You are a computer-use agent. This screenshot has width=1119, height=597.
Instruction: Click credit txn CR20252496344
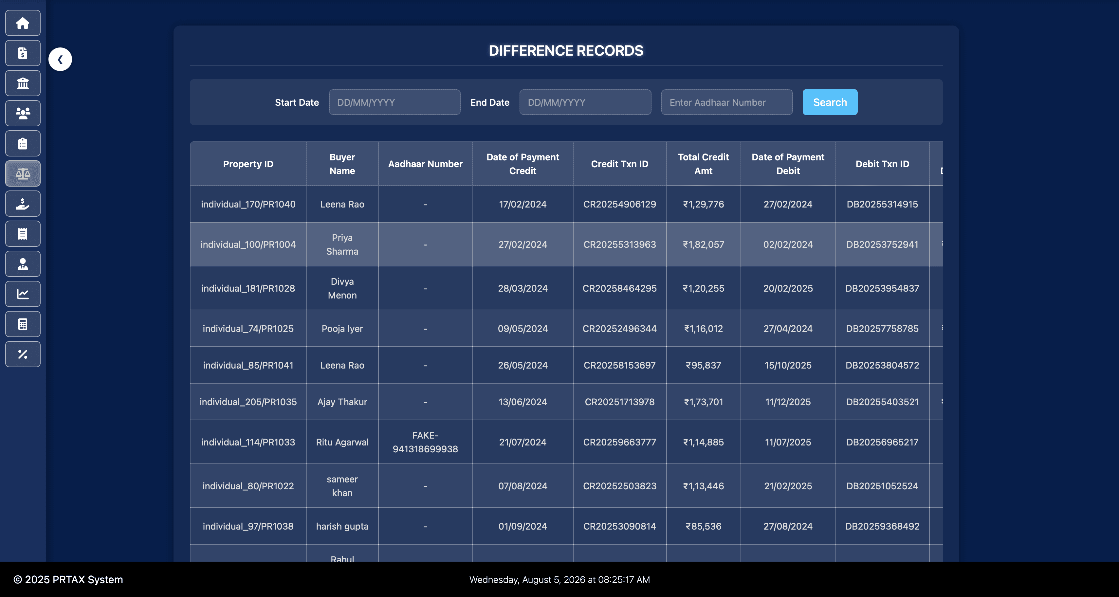pos(619,329)
